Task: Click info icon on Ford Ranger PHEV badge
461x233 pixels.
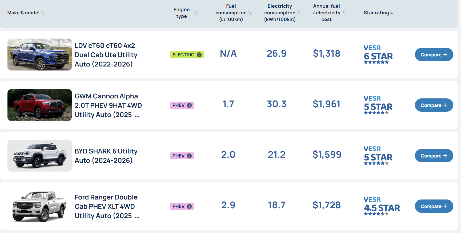Action: [189, 206]
